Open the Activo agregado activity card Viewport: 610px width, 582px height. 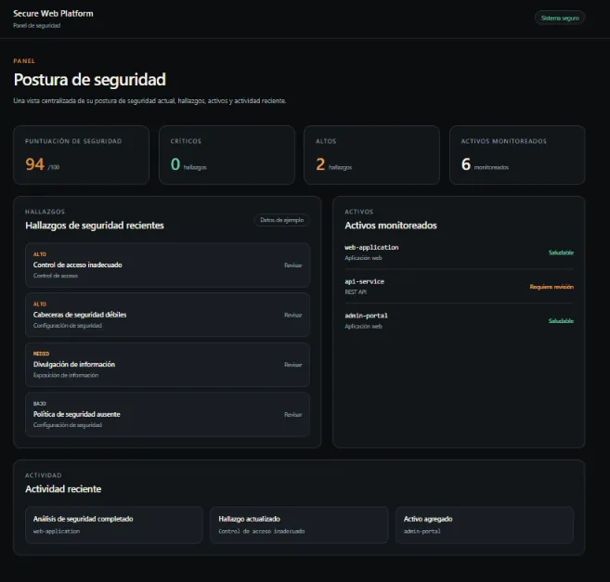pos(485,525)
